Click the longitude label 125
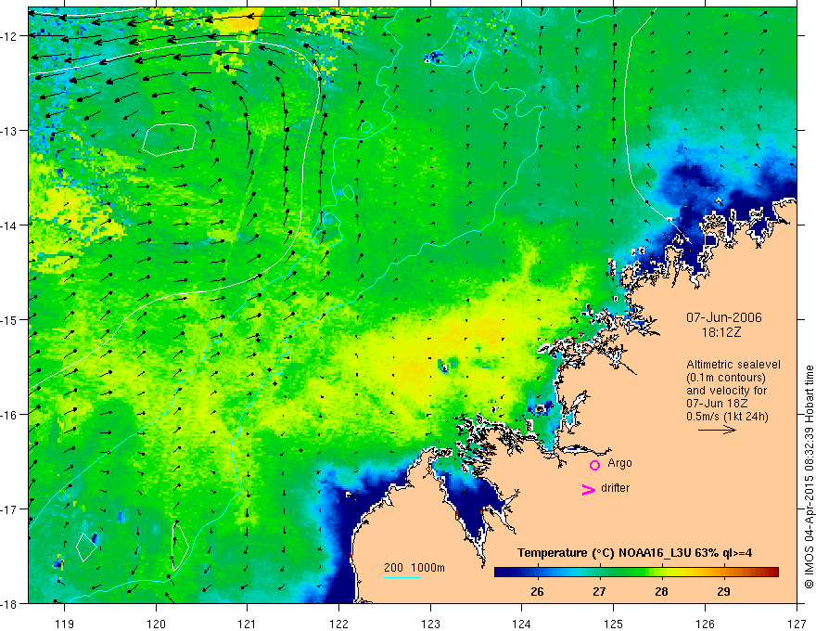This screenshot has width=816, height=631. pos(614,624)
